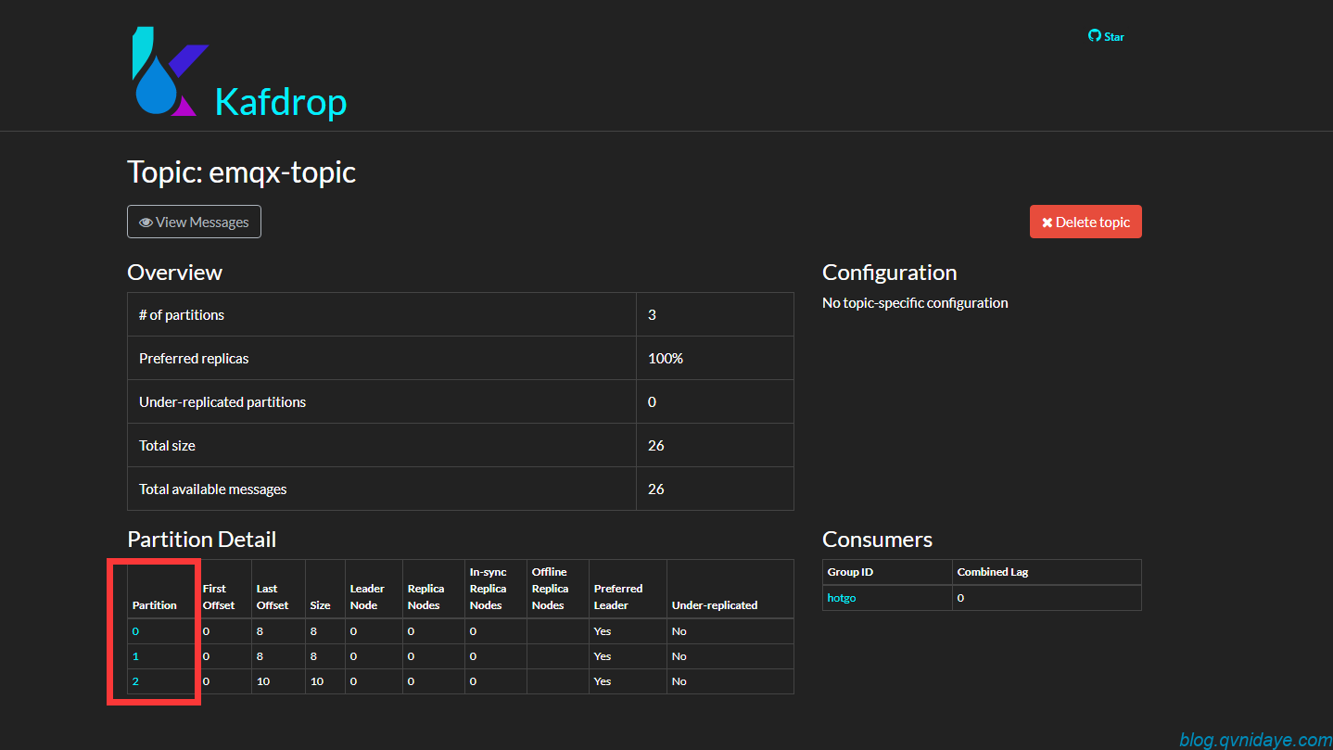Select the 'Preferred replicas' row label

pyautogui.click(x=194, y=359)
